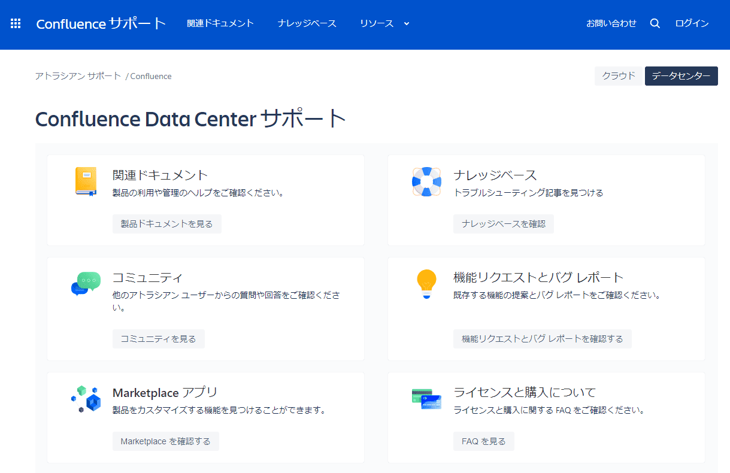Viewport: 730px width, 473px height.
Task: Open ナレッジベース in the top navigation
Action: point(307,23)
